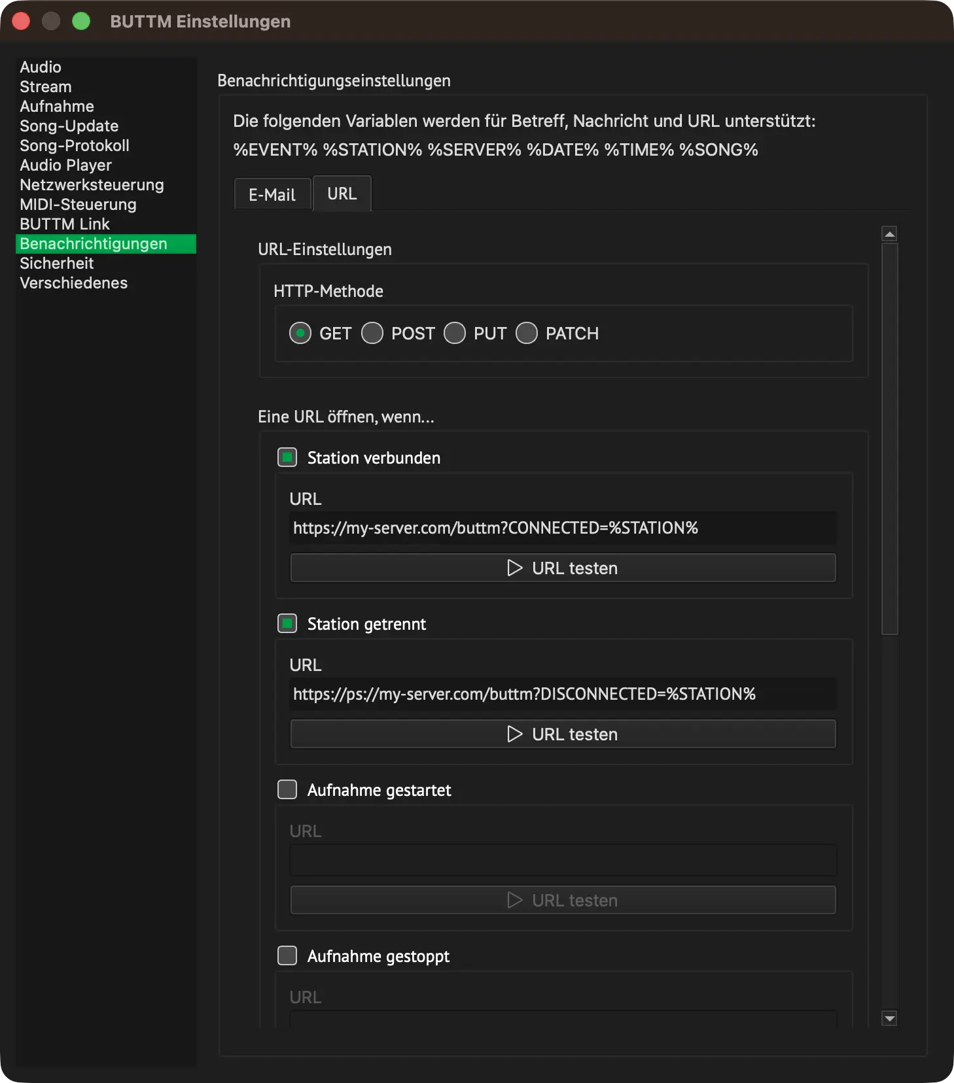Open the Audio Player settings section

point(106,165)
